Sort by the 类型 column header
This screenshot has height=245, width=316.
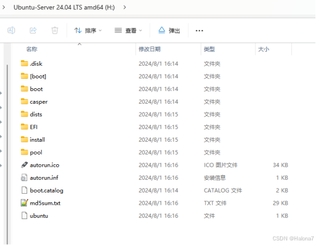point(209,49)
